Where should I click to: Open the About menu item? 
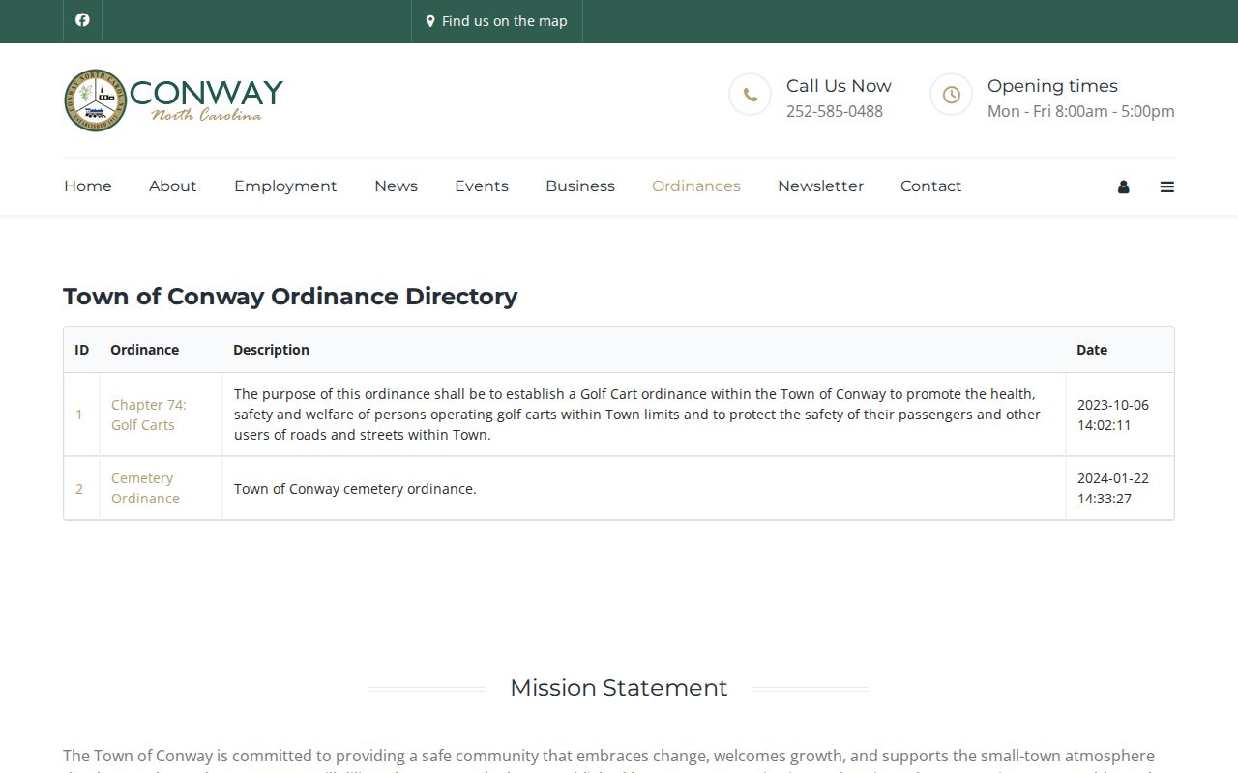pos(173,186)
